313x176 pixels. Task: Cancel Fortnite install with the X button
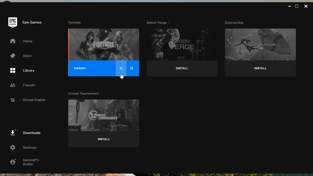click(121, 68)
